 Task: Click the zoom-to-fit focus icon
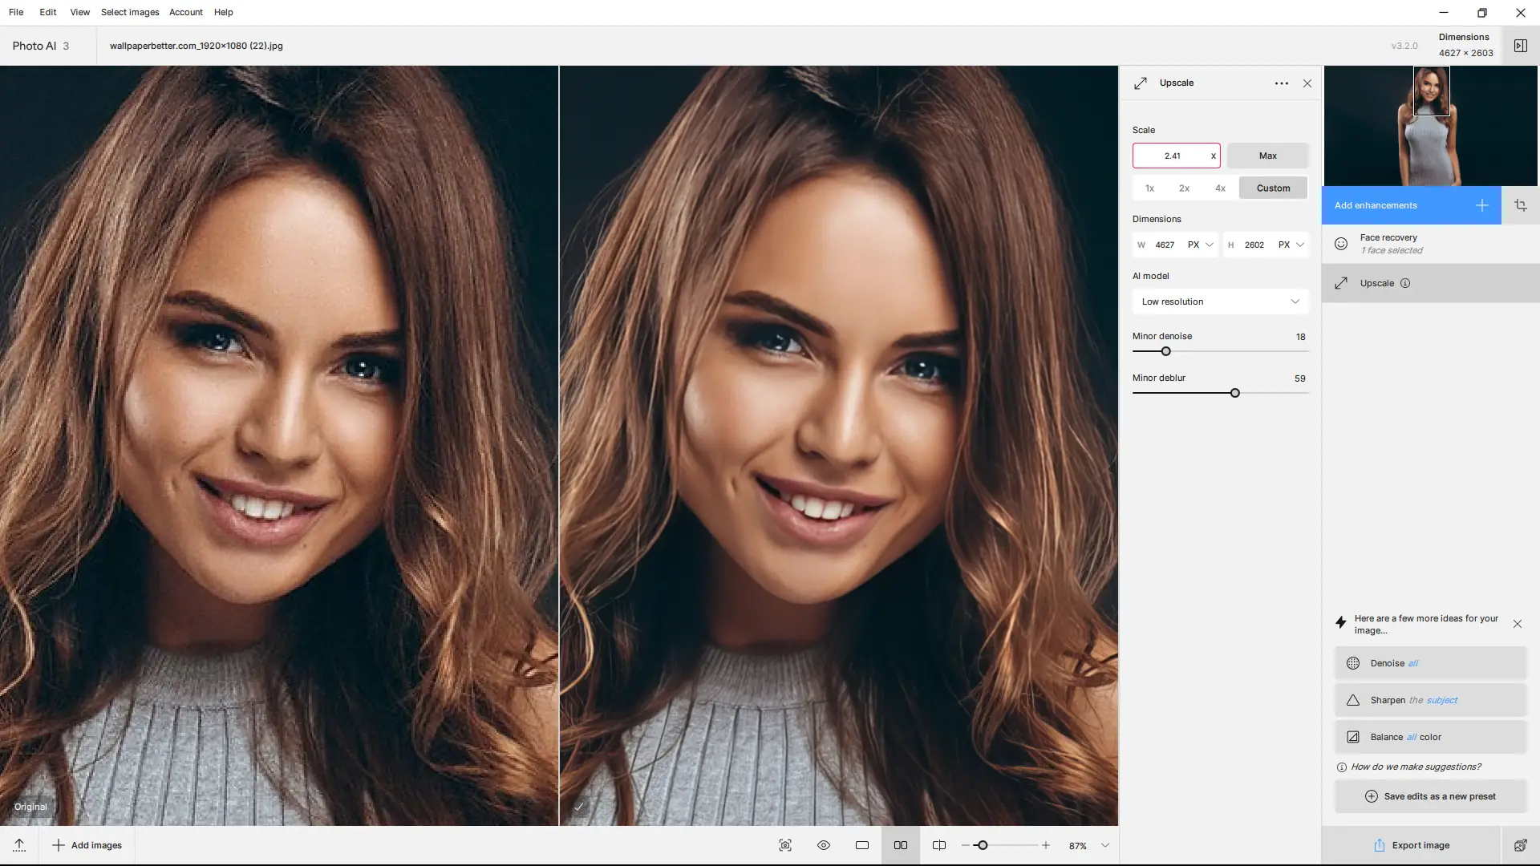[x=784, y=845]
